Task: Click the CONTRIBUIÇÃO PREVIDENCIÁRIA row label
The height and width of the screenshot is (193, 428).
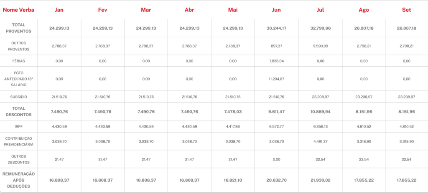Action: (19, 141)
